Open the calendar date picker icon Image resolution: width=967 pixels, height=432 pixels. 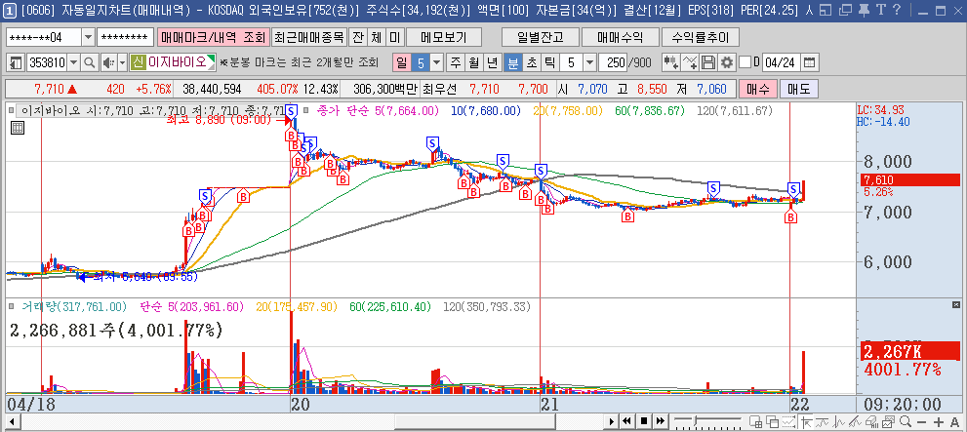tap(810, 62)
